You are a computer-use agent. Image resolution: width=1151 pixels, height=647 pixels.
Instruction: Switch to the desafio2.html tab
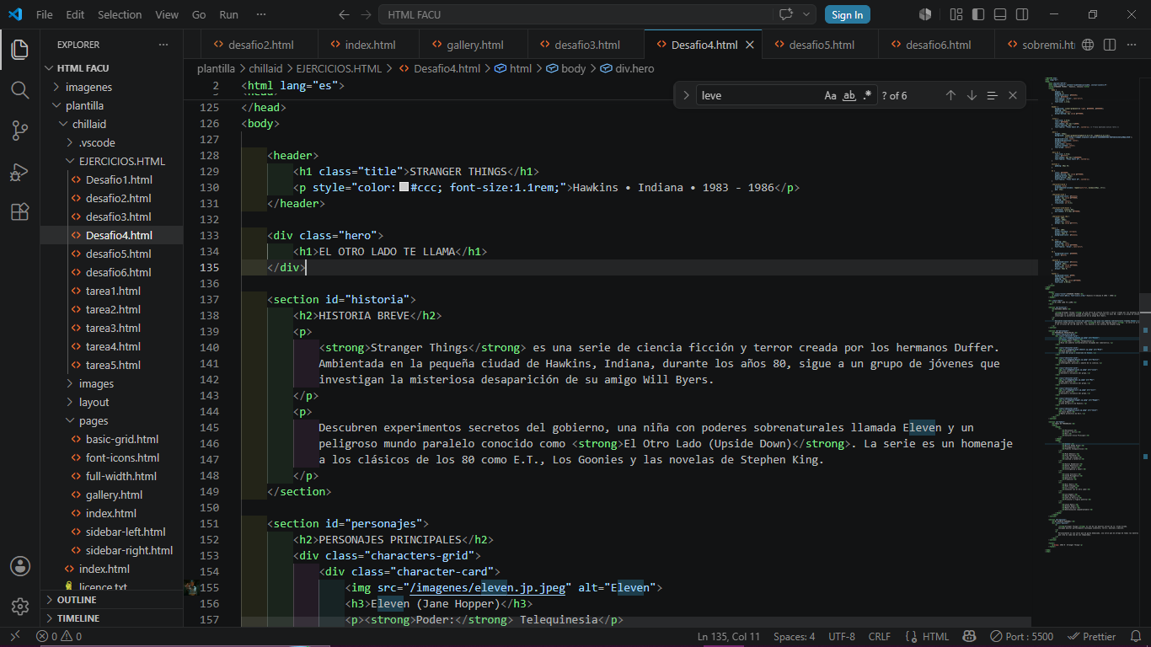260,45
